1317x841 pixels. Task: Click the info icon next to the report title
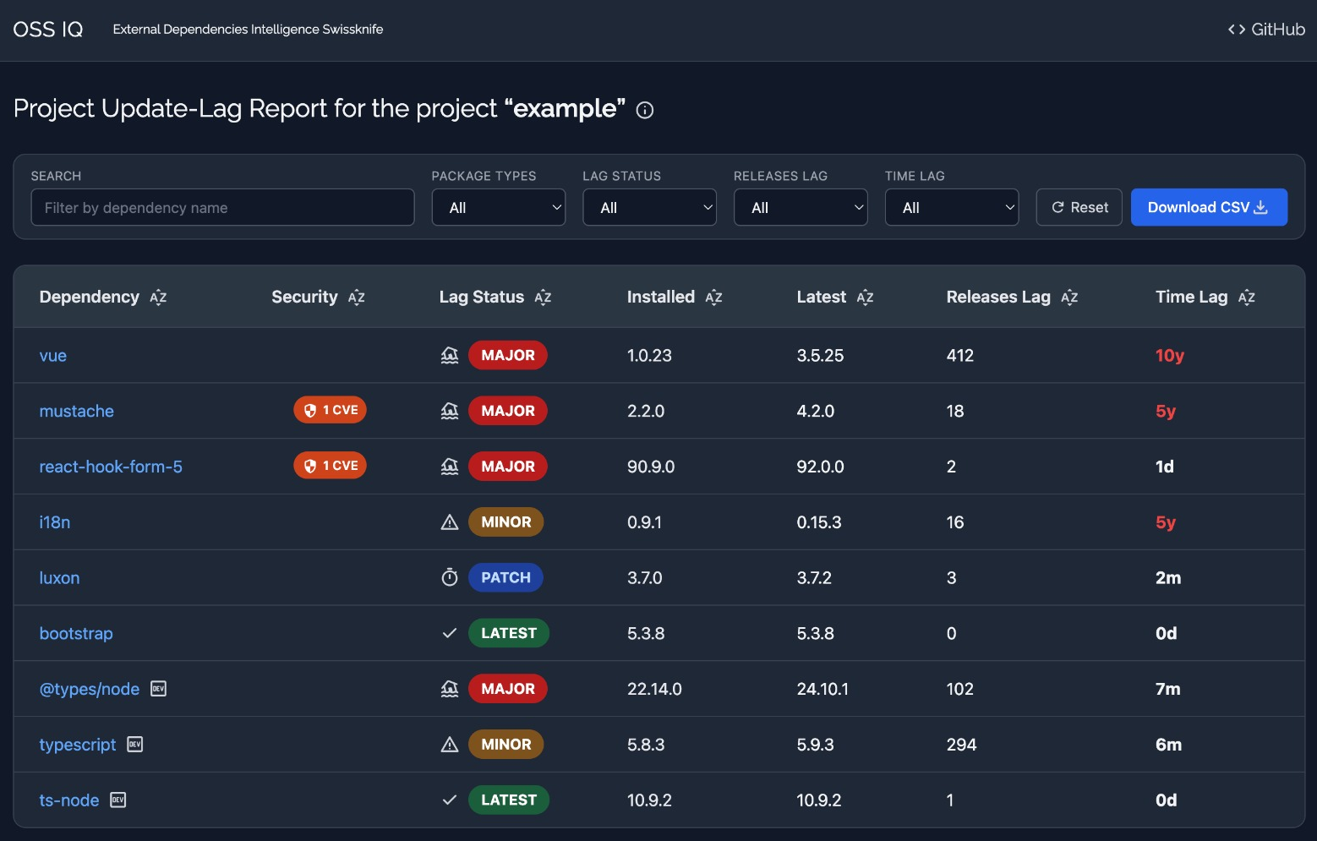point(644,110)
